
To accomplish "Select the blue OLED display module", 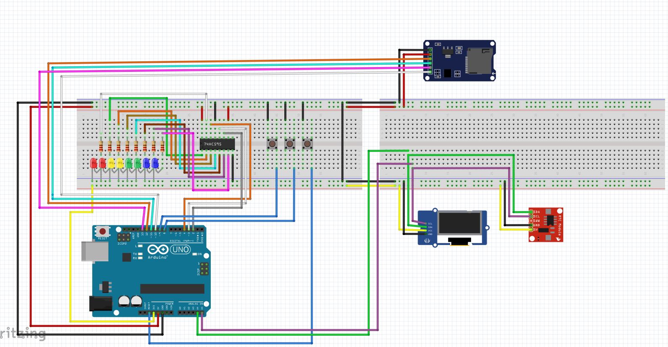I will point(452,228).
